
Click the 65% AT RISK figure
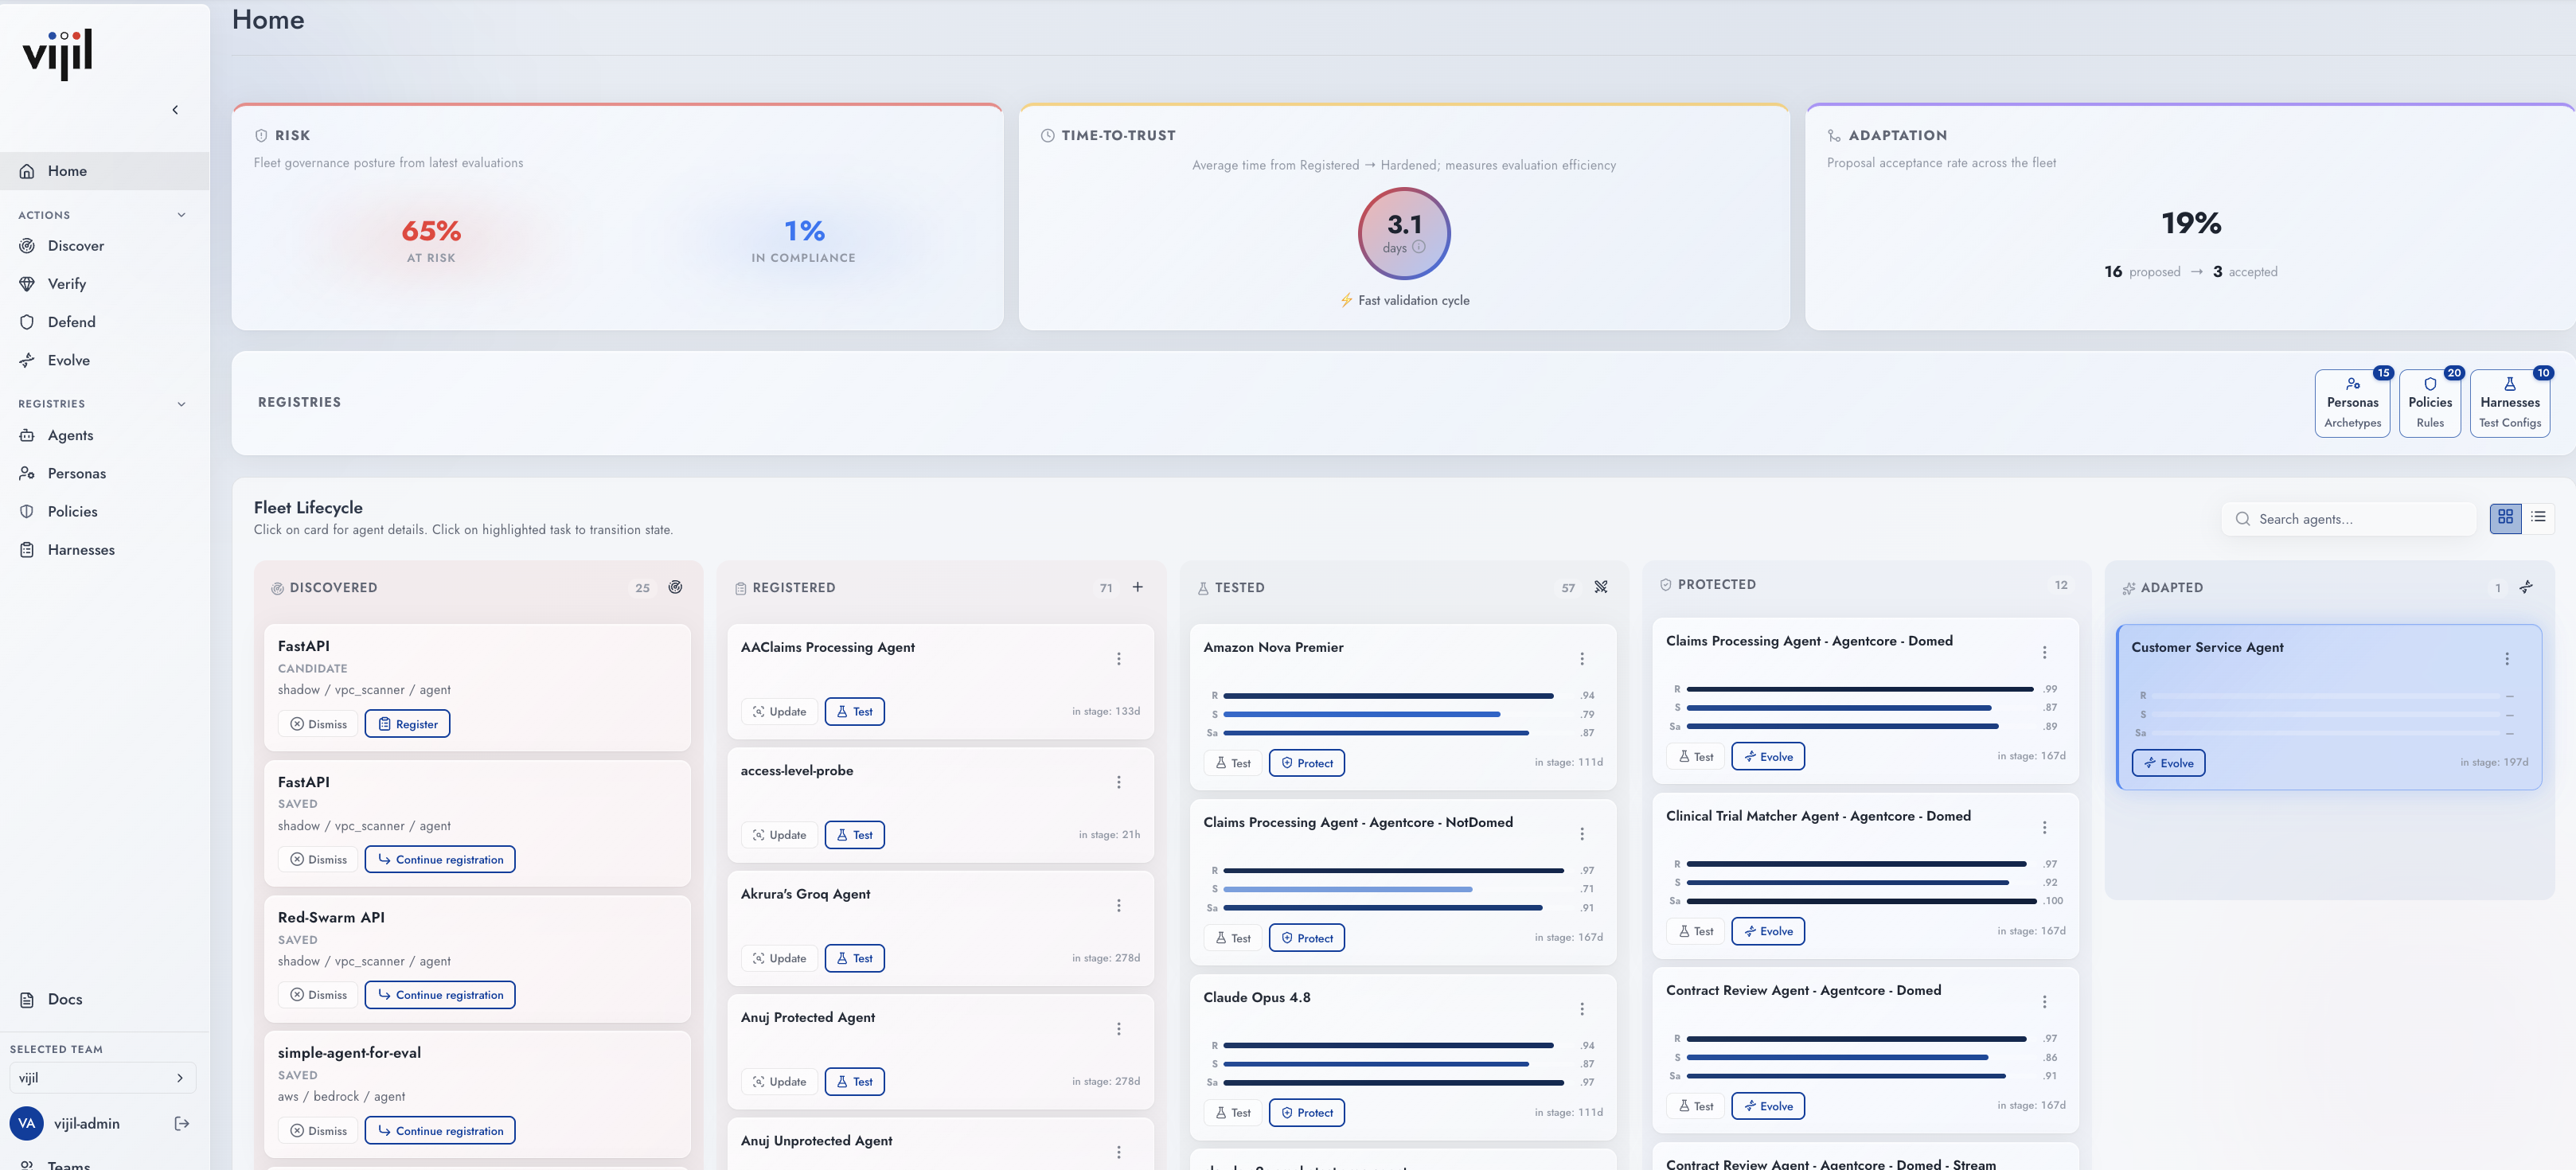(x=431, y=231)
